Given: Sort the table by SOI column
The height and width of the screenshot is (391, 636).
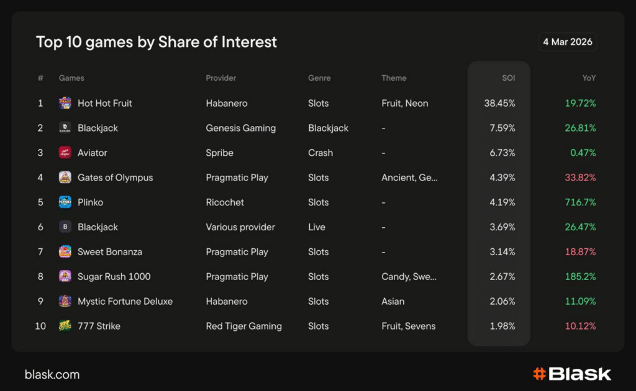Looking at the screenshot, I should pos(508,78).
